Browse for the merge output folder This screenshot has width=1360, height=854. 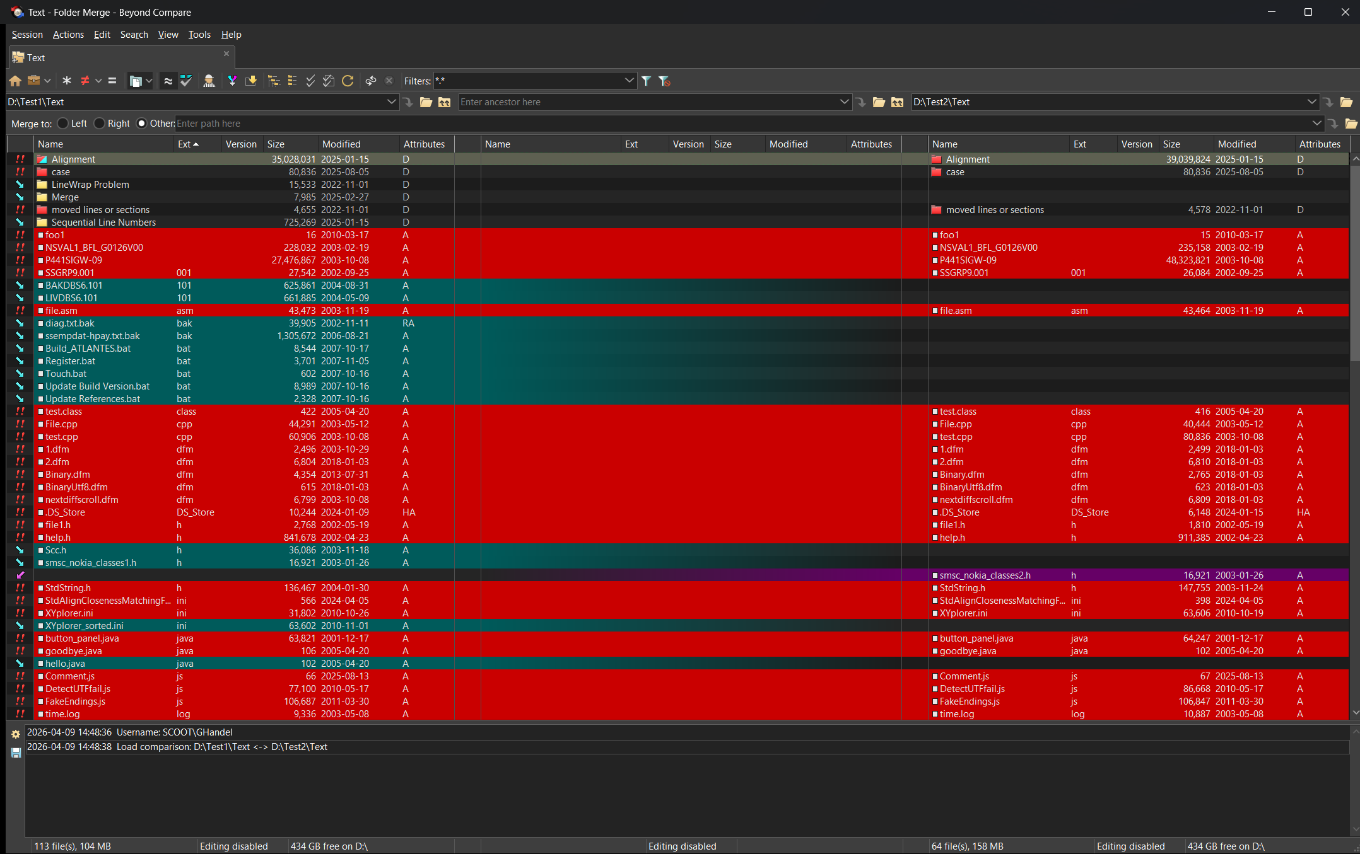click(x=1351, y=124)
